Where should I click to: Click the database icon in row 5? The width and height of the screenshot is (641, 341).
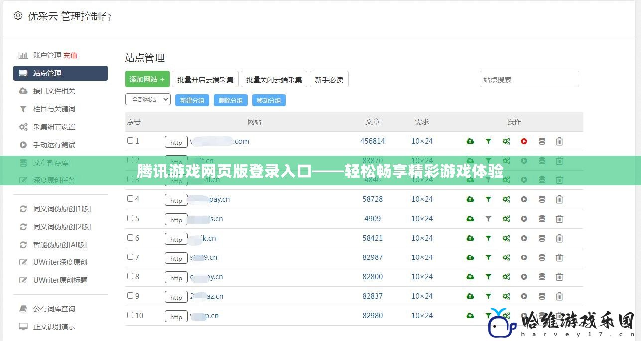[542, 219]
